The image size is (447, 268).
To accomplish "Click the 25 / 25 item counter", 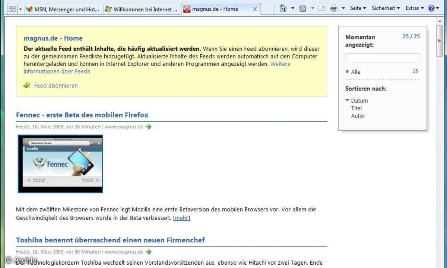I will 411,36.
